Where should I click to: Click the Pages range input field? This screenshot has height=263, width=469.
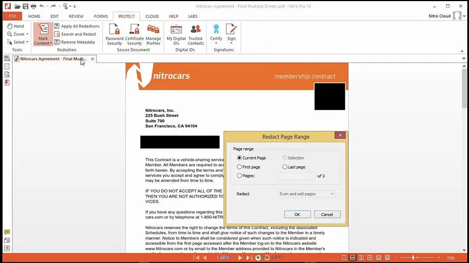tap(296, 176)
